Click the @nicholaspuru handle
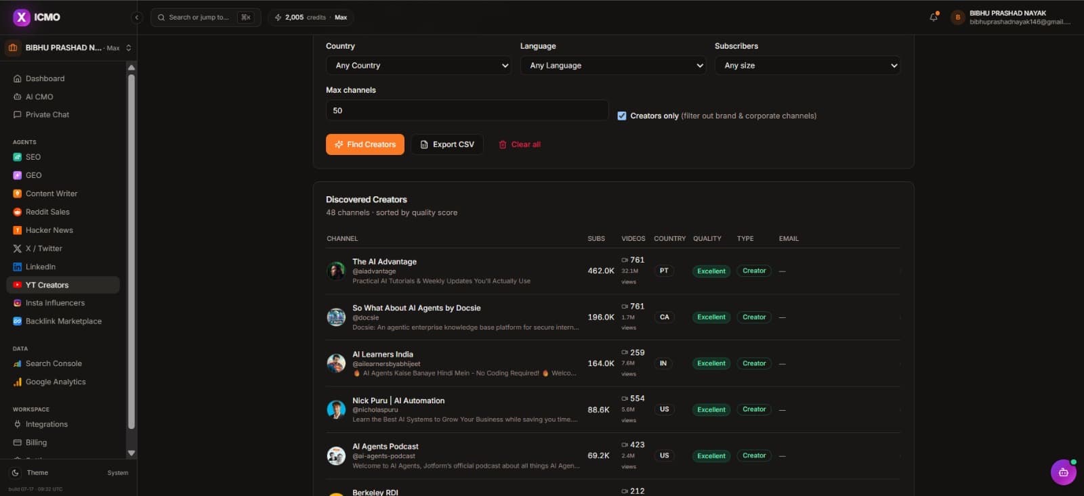This screenshot has height=496, width=1084. point(375,410)
